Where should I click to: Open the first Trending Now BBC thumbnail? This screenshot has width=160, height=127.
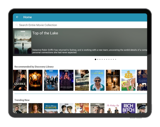[20, 108]
